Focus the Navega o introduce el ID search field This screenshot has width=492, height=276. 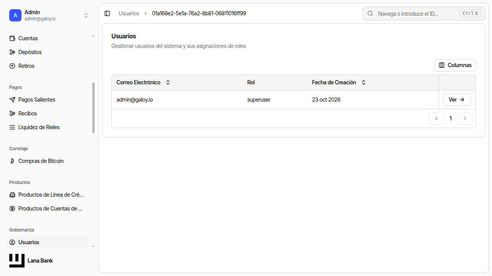click(424, 13)
